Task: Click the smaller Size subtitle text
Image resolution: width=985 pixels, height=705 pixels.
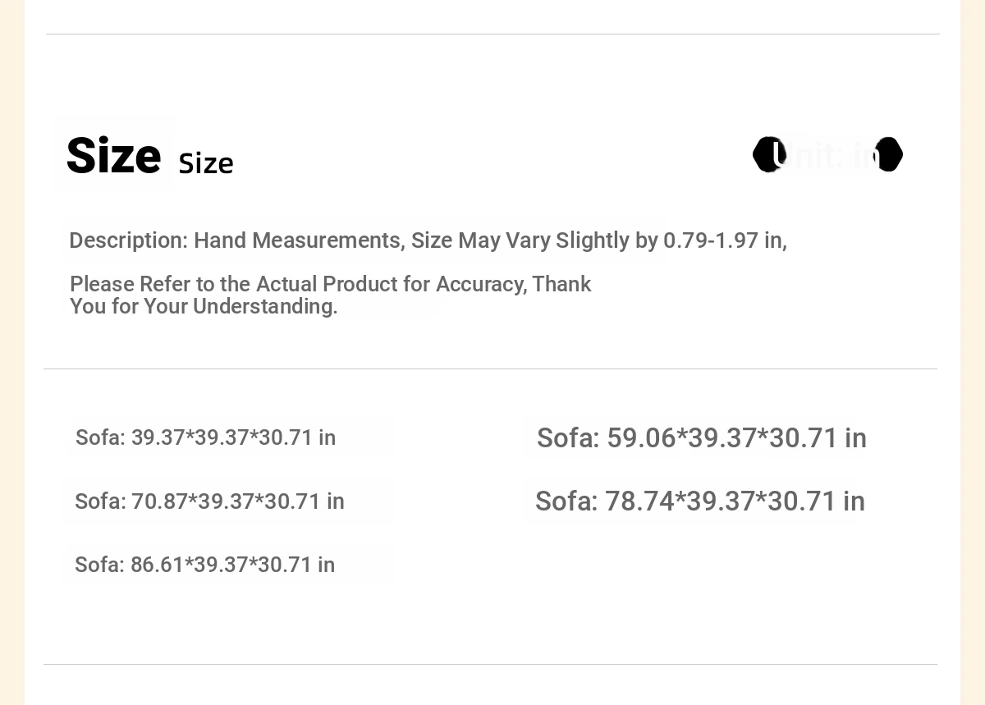Action: [x=206, y=163]
